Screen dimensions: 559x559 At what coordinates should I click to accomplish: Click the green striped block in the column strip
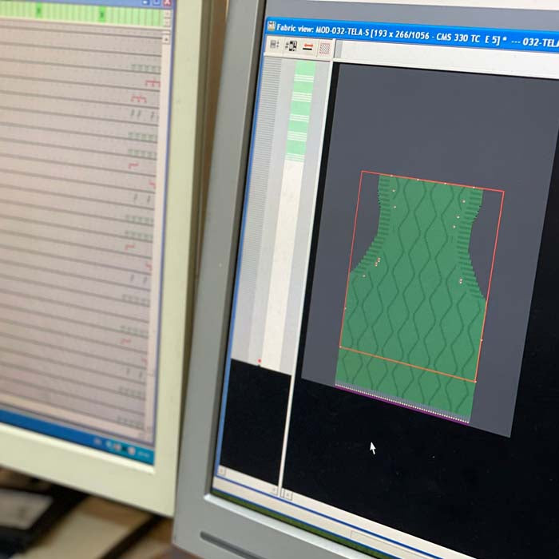pos(303,112)
